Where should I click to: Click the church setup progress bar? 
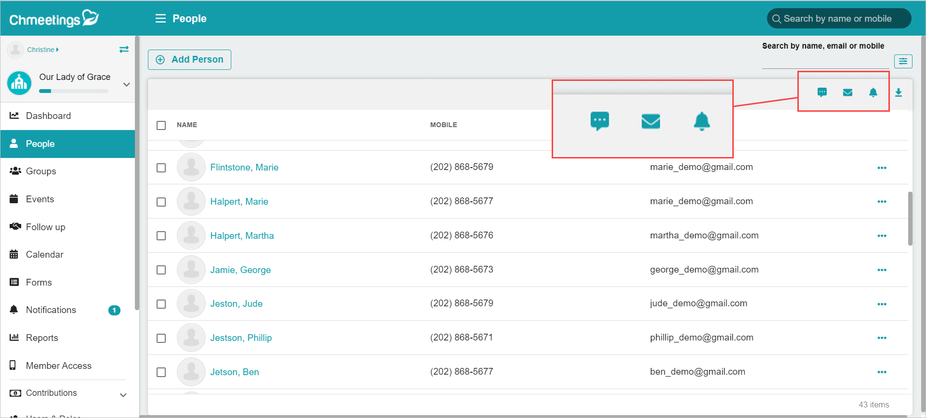(x=74, y=91)
